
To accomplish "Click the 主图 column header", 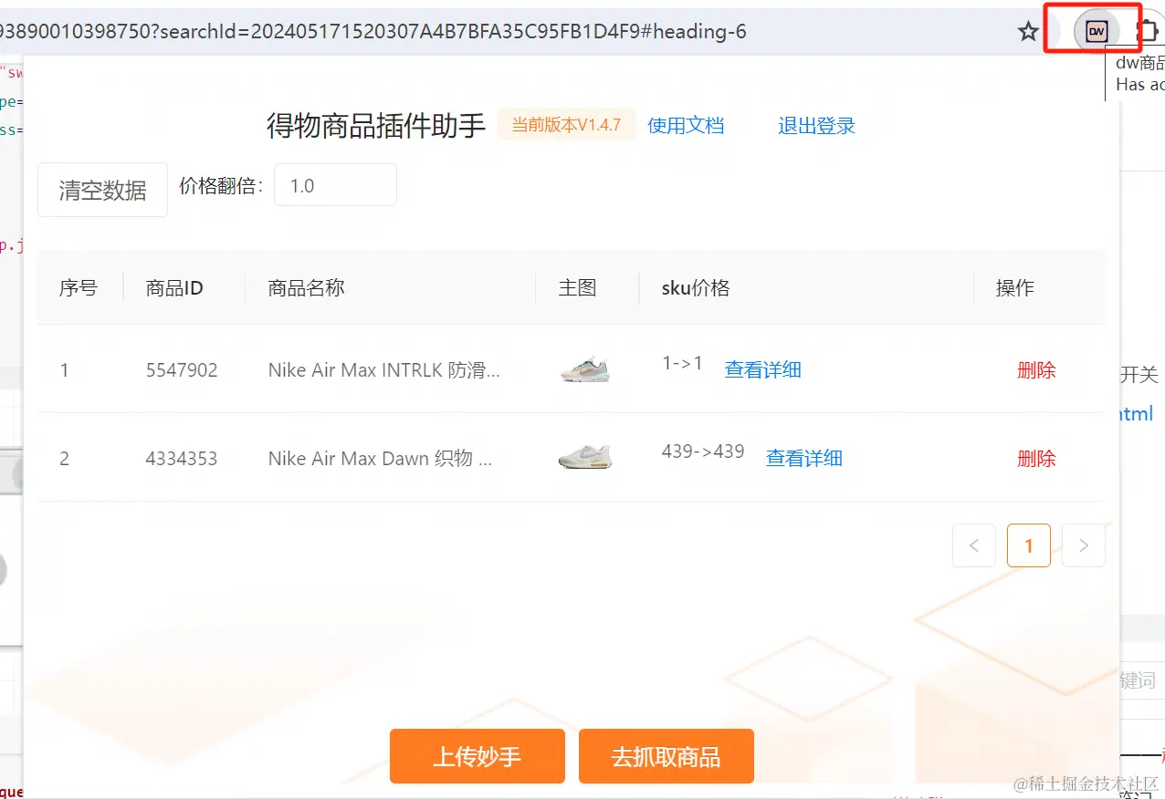I will tap(577, 288).
